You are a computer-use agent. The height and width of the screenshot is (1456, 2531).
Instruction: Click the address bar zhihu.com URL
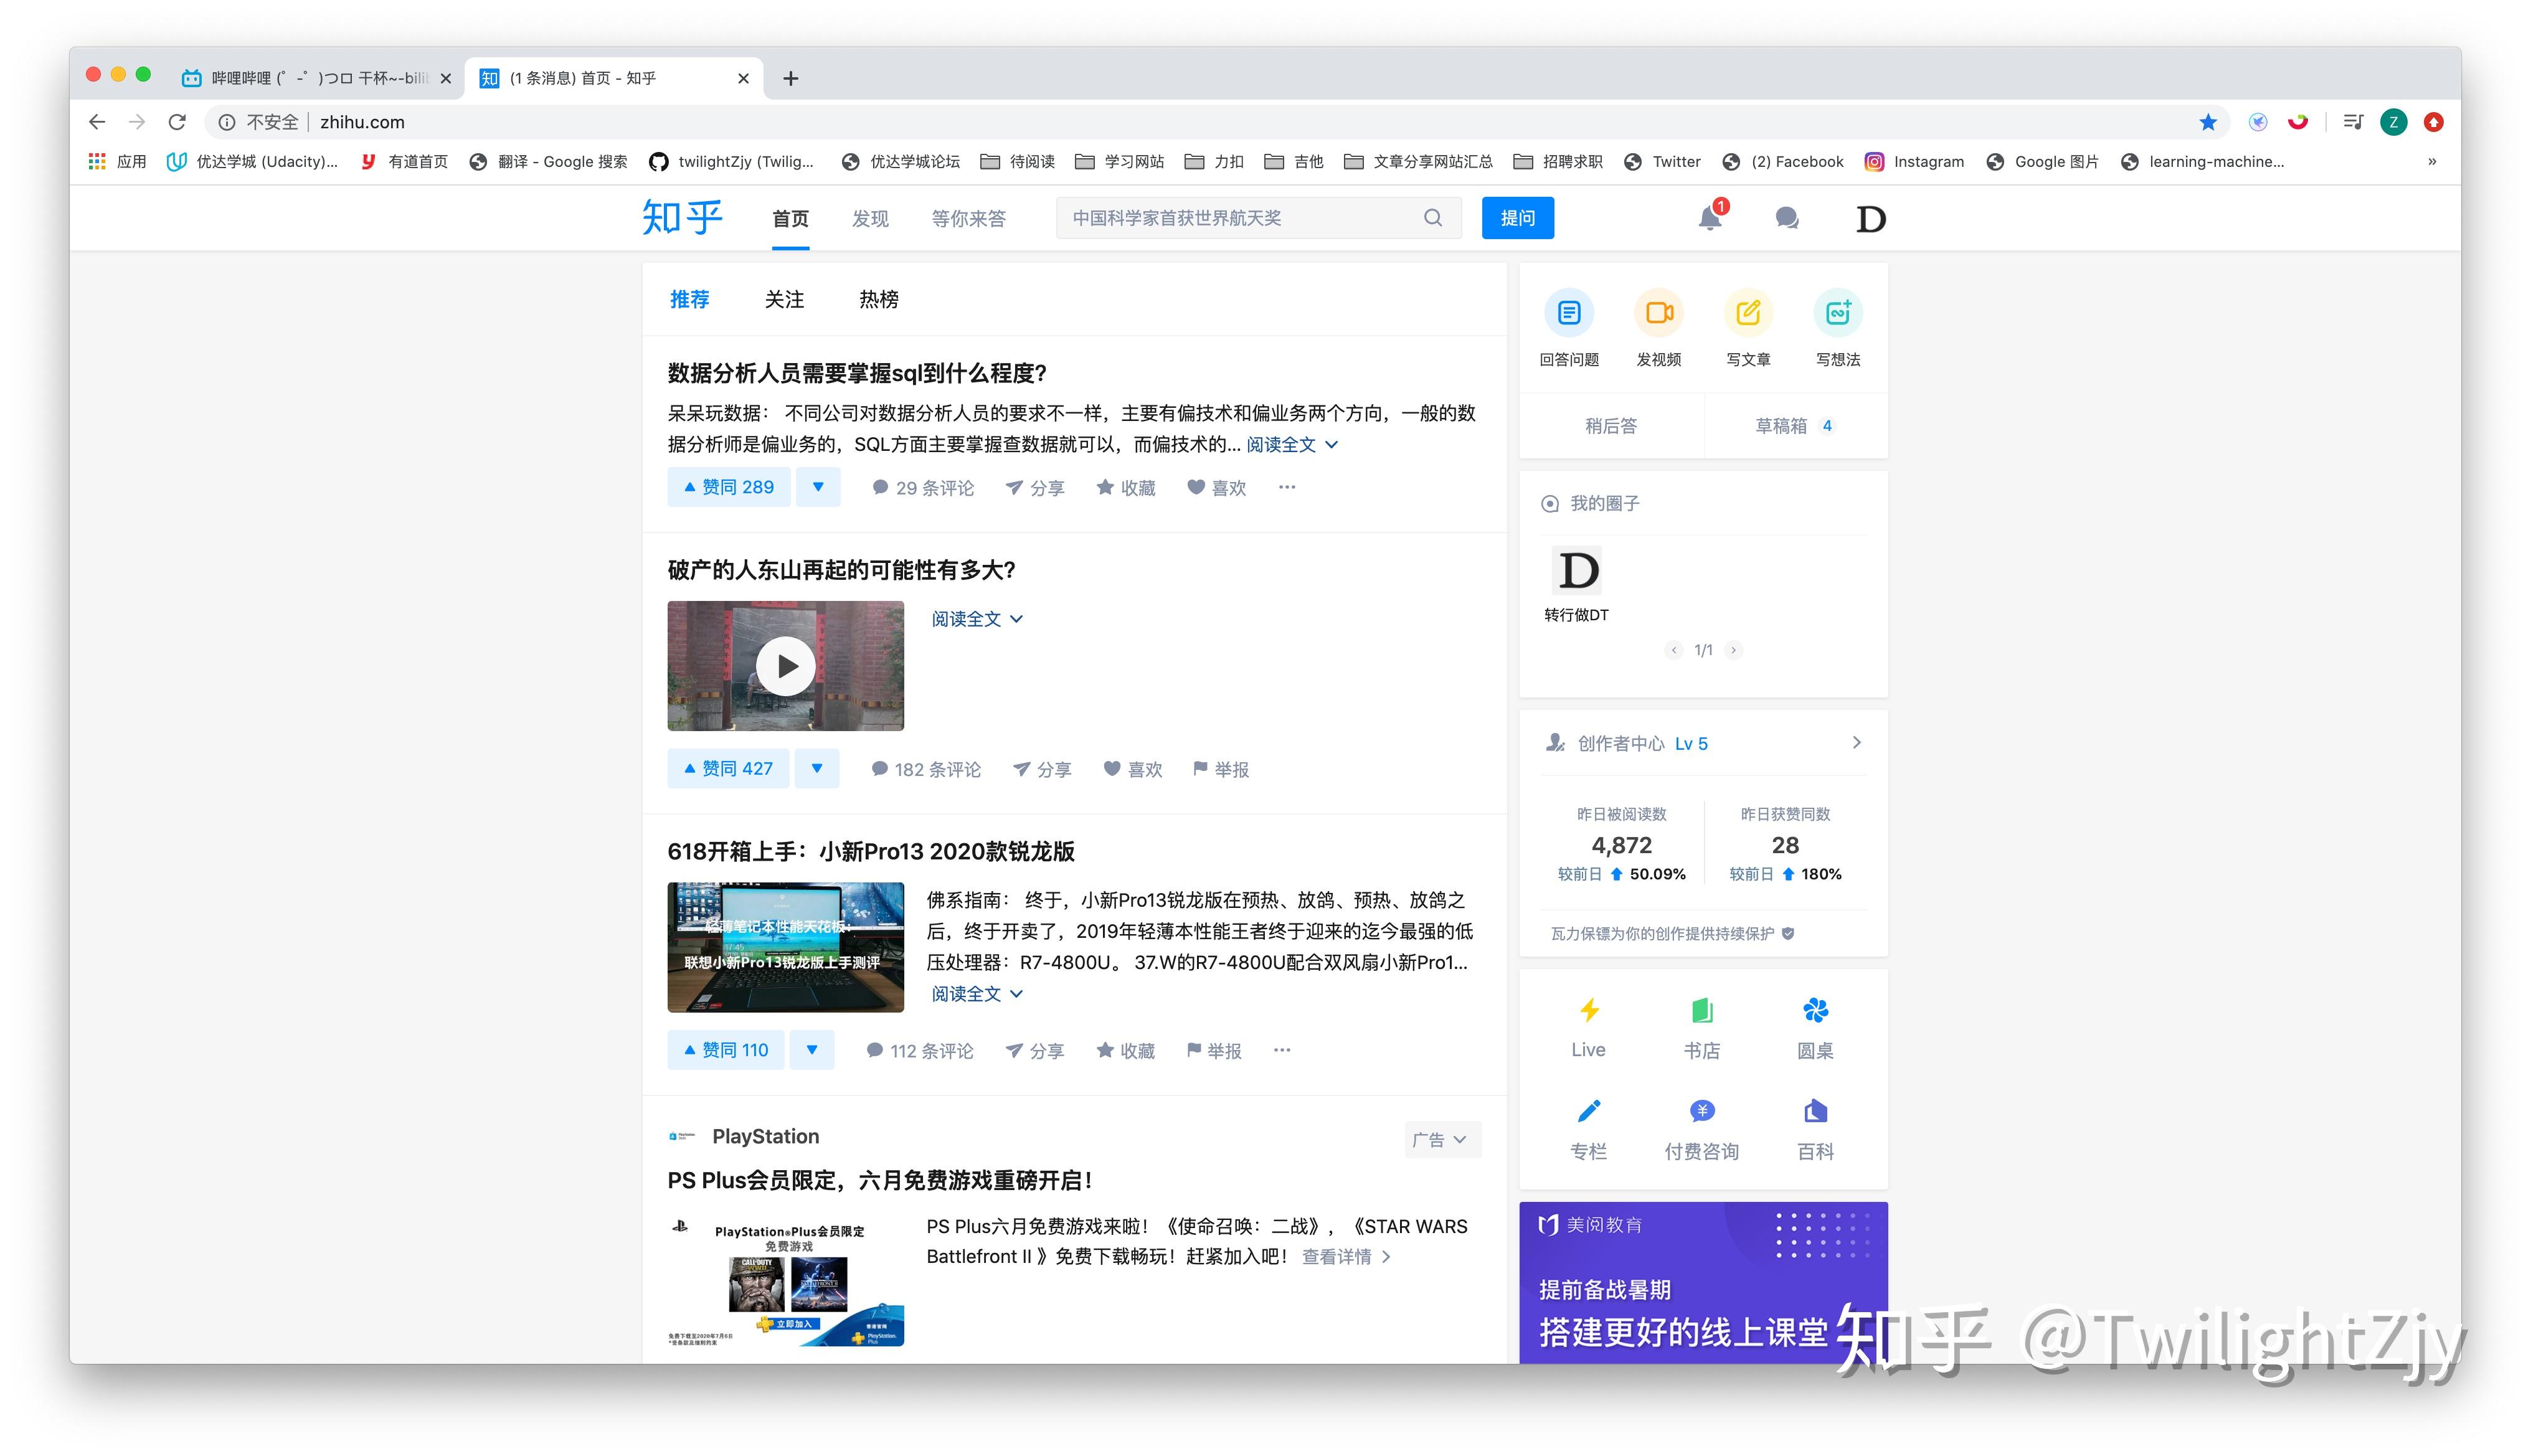click(362, 122)
